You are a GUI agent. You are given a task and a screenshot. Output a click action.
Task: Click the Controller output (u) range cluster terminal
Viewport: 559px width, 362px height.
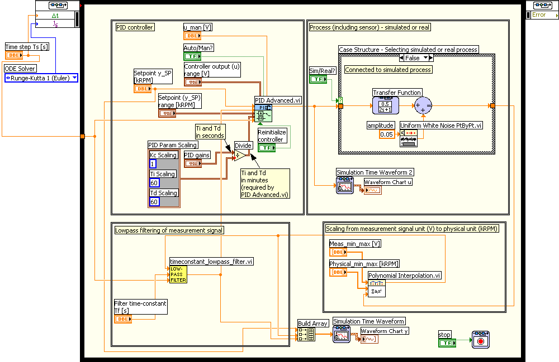[193, 82]
